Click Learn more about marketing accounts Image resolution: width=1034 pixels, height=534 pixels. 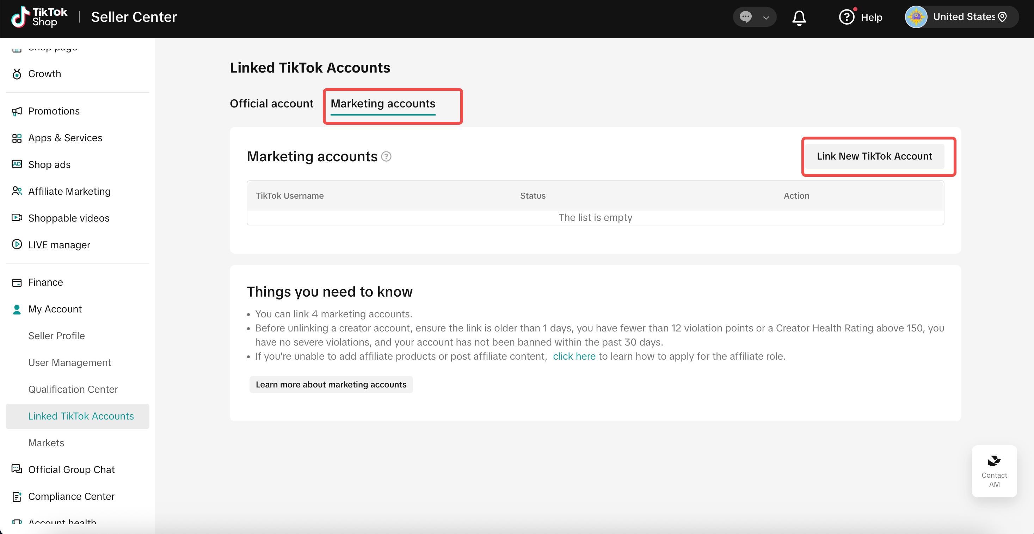pyautogui.click(x=331, y=384)
